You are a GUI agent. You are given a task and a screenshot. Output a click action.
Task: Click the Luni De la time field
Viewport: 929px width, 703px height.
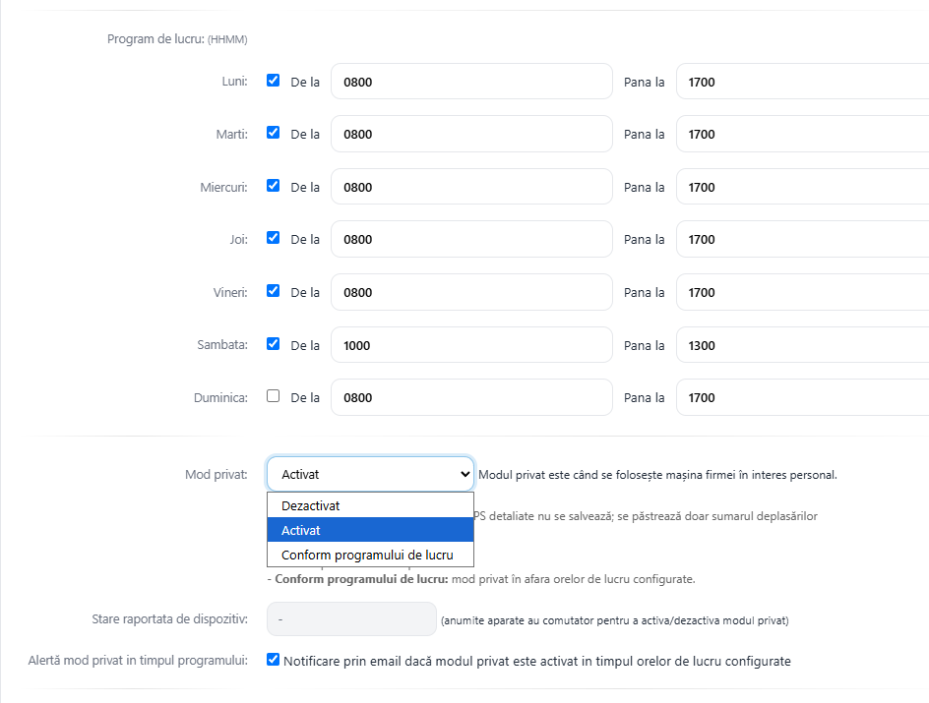click(471, 82)
